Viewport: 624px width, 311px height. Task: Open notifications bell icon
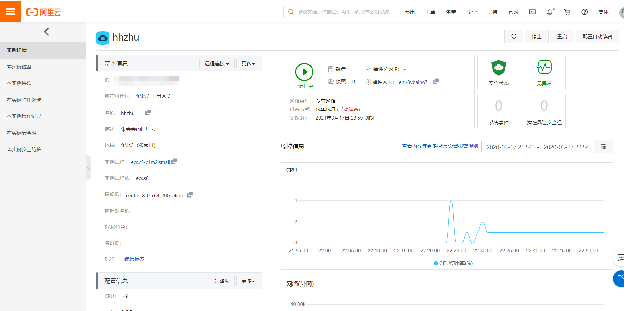550,12
